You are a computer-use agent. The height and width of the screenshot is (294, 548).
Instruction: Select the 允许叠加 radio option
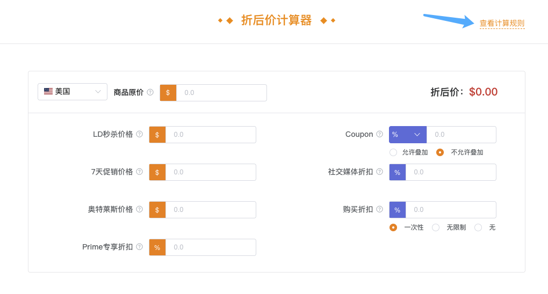[x=393, y=152]
